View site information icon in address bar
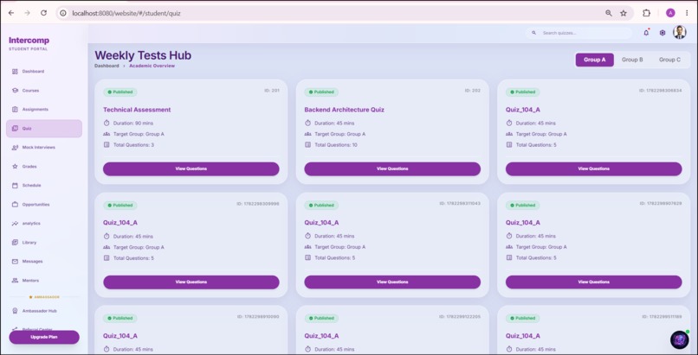 click(63, 13)
